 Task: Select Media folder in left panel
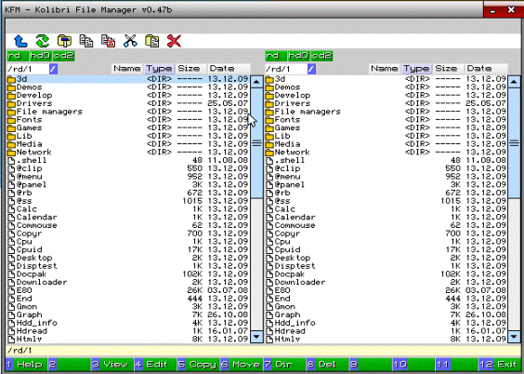click(x=128, y=144)
